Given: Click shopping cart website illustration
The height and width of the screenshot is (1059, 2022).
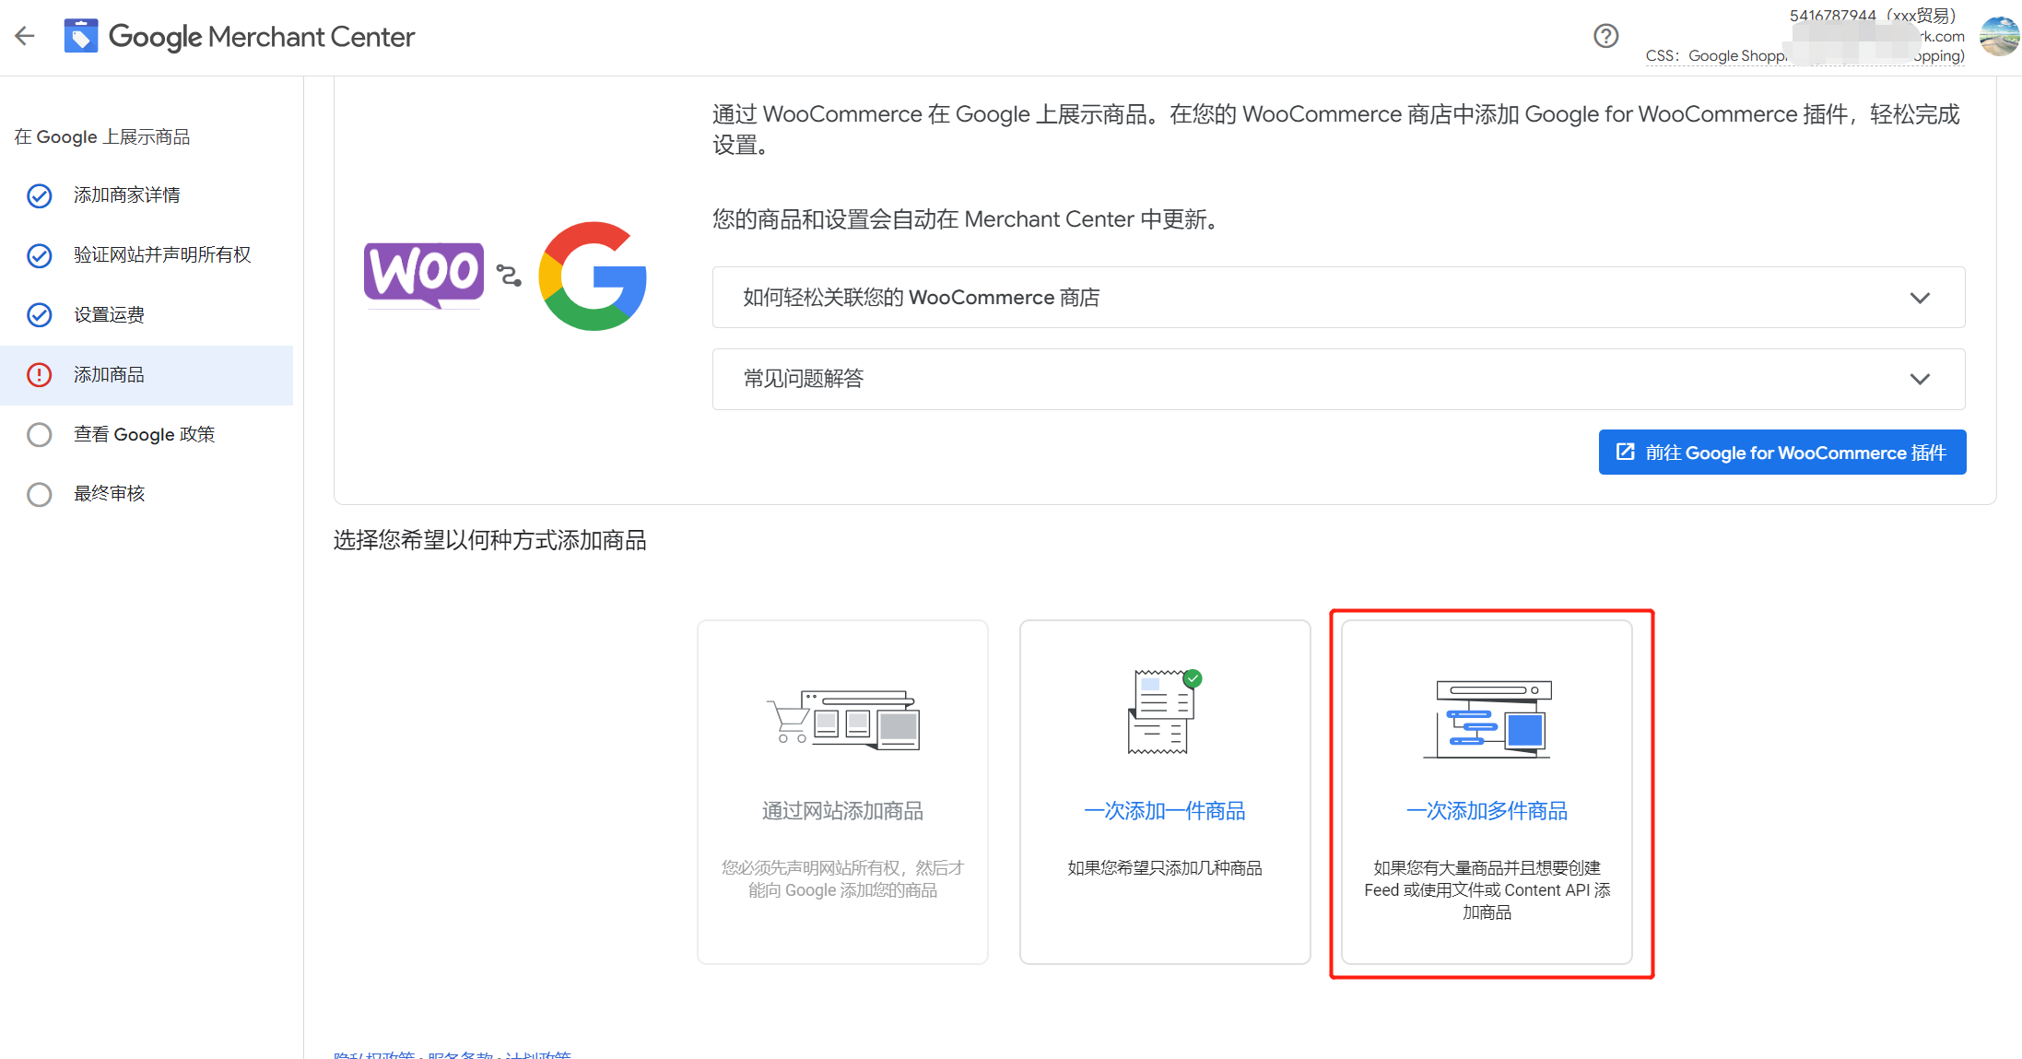Looking at the screenshot, I should pyautogui.click(x=843, y=719).
